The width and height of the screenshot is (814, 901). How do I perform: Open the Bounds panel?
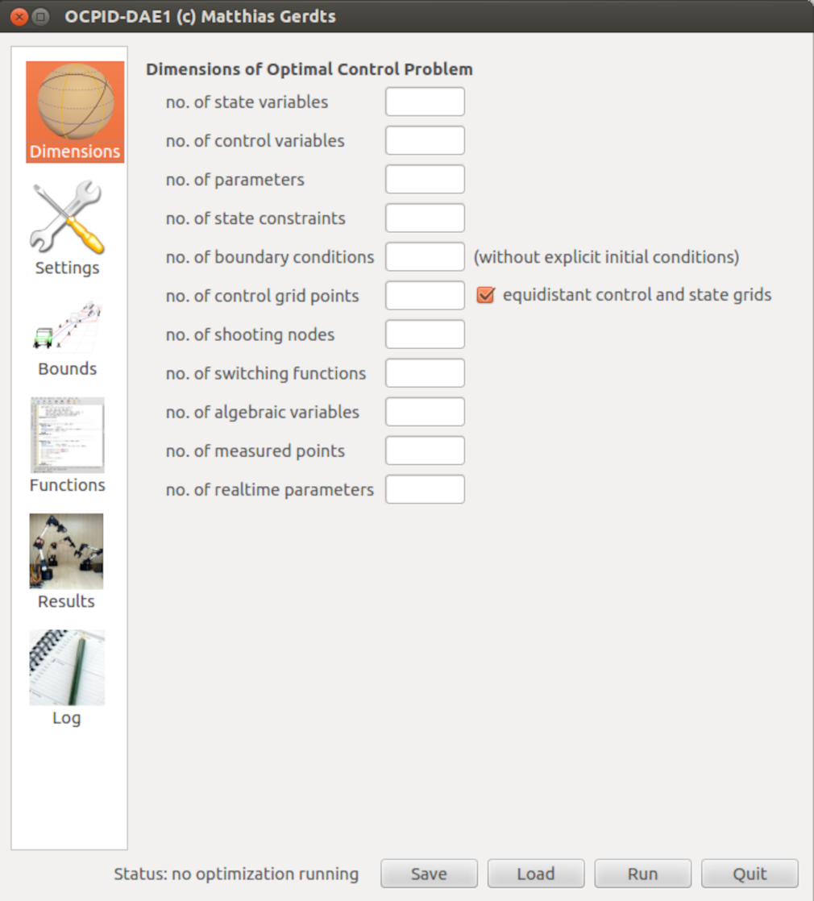click(67, 326)
